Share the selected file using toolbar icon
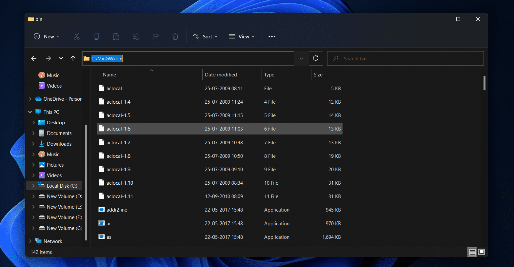This screenshot has height=267, width=514. pyautogui.click(x=156, y=36)
